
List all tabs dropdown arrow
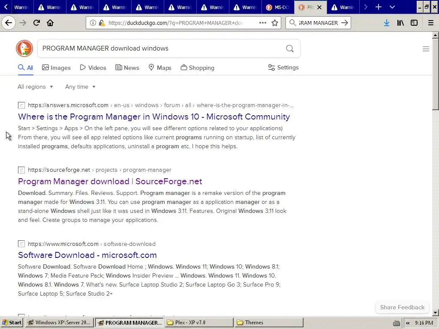pyautogui.click(x=392, y=7)
